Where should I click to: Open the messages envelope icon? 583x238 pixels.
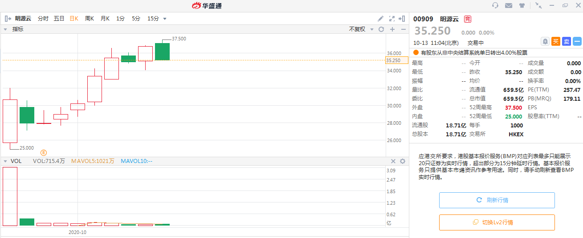pyautogui.click(x=509, y=5)
